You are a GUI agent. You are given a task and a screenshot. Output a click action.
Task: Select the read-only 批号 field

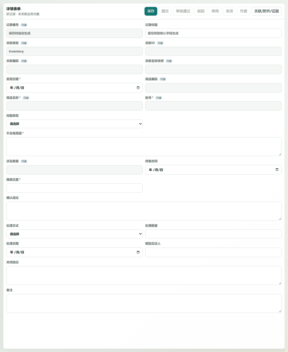point(213,106)
